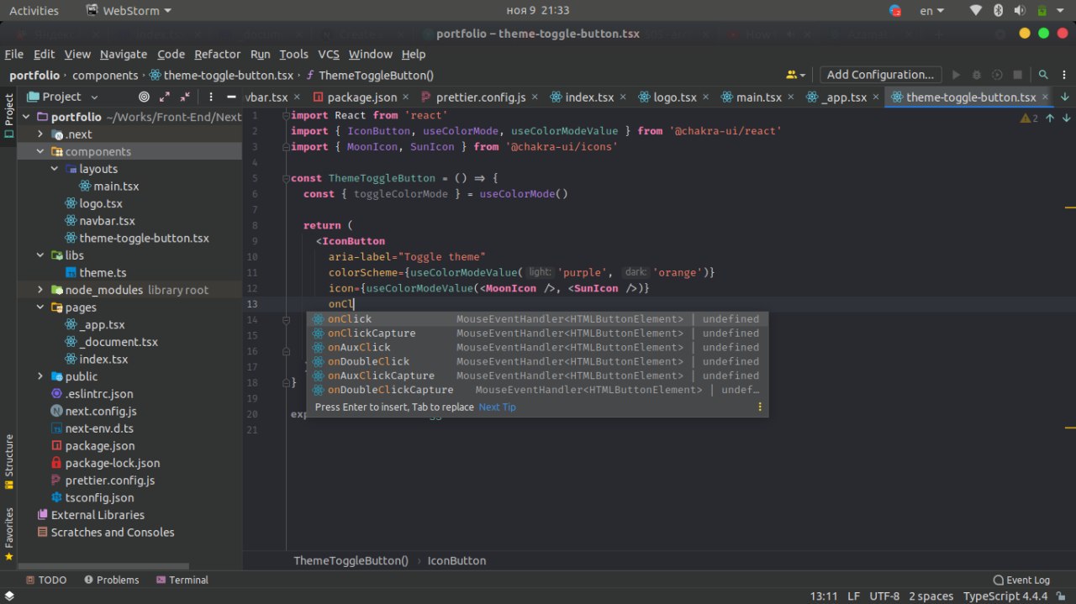This screenshot has height=604, width=1076.
Task: Open the clock showing ноя 9 21:33
Action: click(538, 10)
